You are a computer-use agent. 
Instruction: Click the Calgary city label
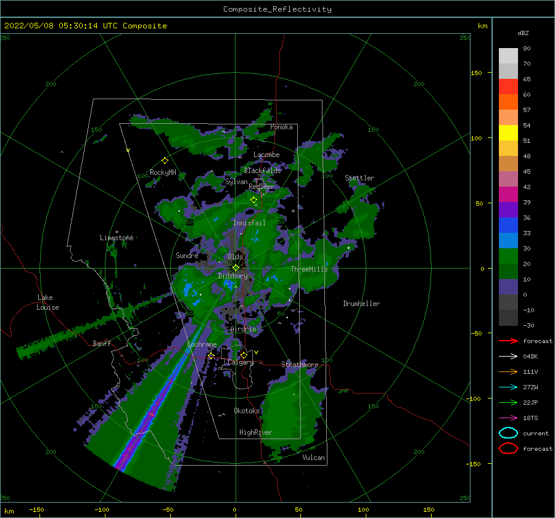tap(240, 362)
